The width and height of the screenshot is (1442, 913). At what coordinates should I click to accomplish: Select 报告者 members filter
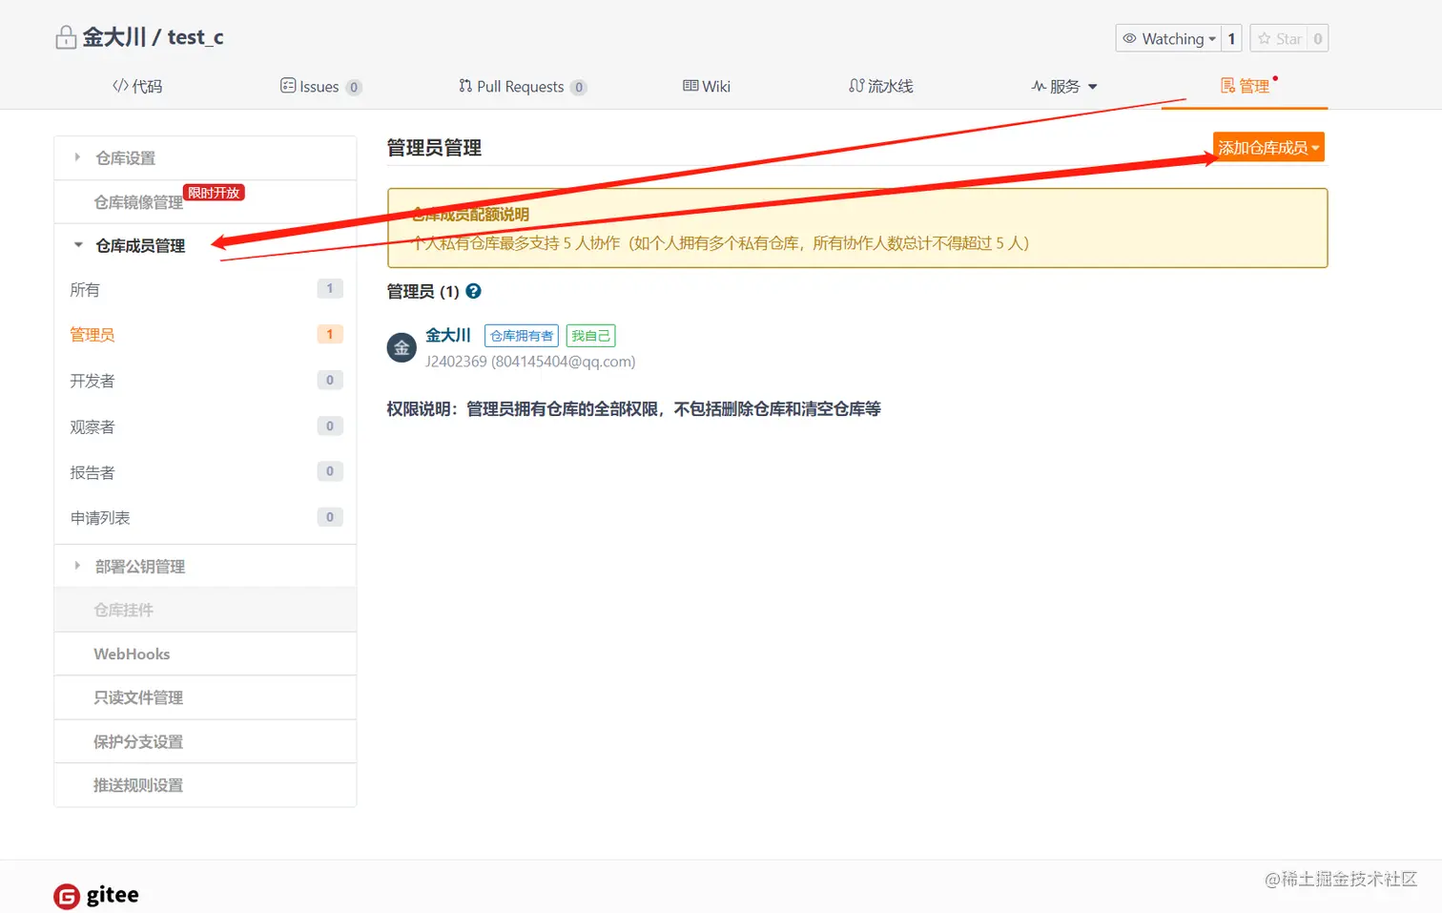(205, 472)
